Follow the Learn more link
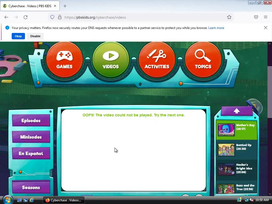The width and height of the screenshot is (272, 204). 216,28
